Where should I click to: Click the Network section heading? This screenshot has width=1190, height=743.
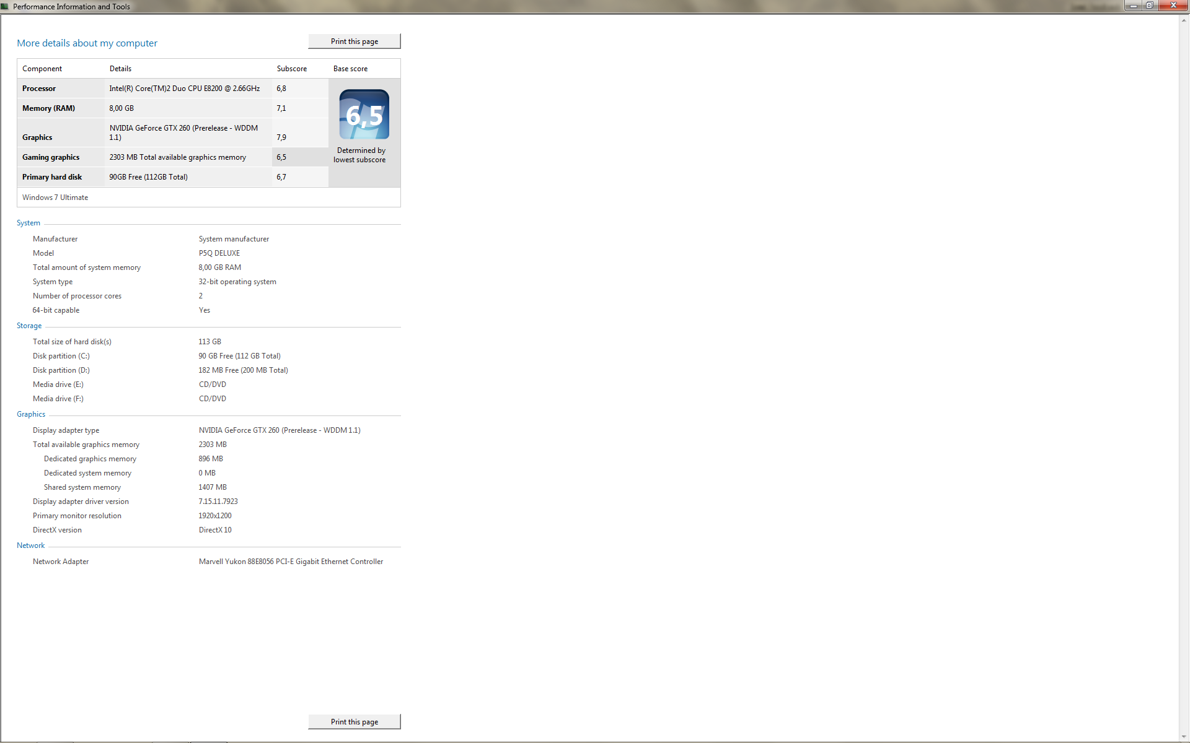(31, 545)
